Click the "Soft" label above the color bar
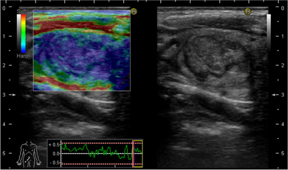The width and height of the screenshot is (288, 170). (21, 11)
